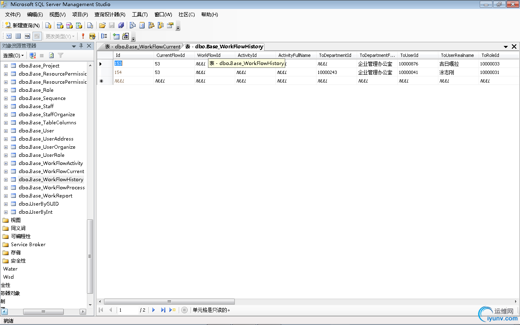Click the Id column header

133,55
